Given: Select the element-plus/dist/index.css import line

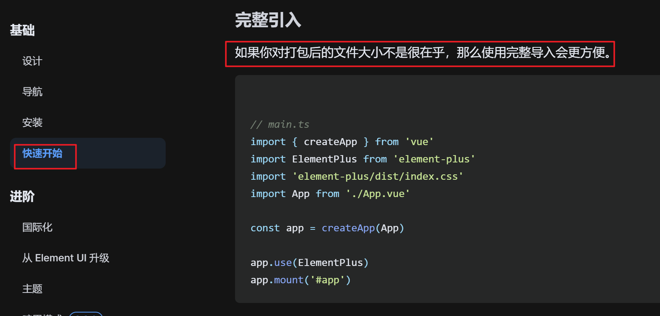Looking at the screenshot, I should point(356,176).
